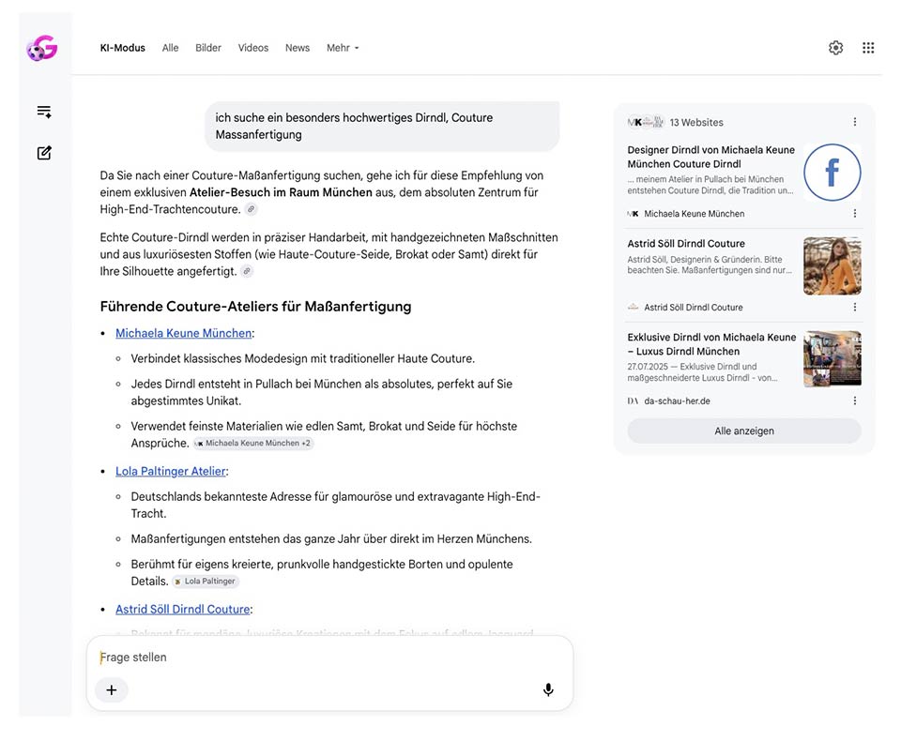Open the AI mode history list icon
This screenshot has width=901, height=756.
pyautogui.click(x=44, y=112)
